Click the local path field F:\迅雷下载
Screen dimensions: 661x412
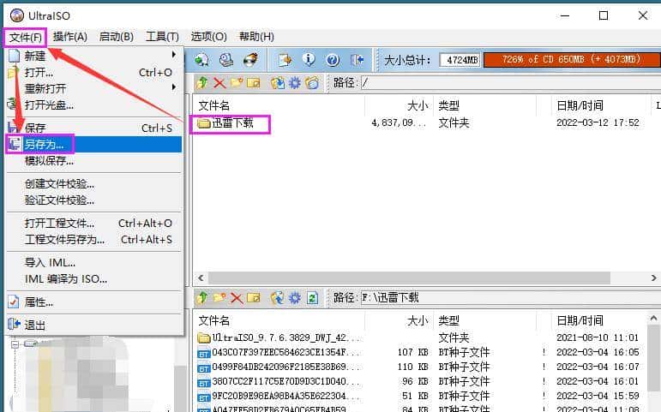point(510,298)
